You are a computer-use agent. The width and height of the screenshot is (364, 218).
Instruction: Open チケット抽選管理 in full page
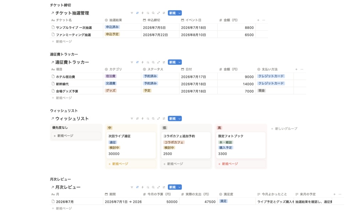(159, 13)
